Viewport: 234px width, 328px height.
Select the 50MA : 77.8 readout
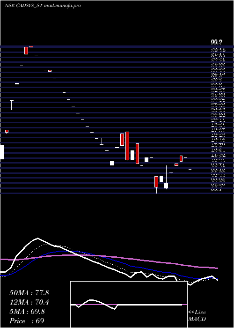point(29,293)
